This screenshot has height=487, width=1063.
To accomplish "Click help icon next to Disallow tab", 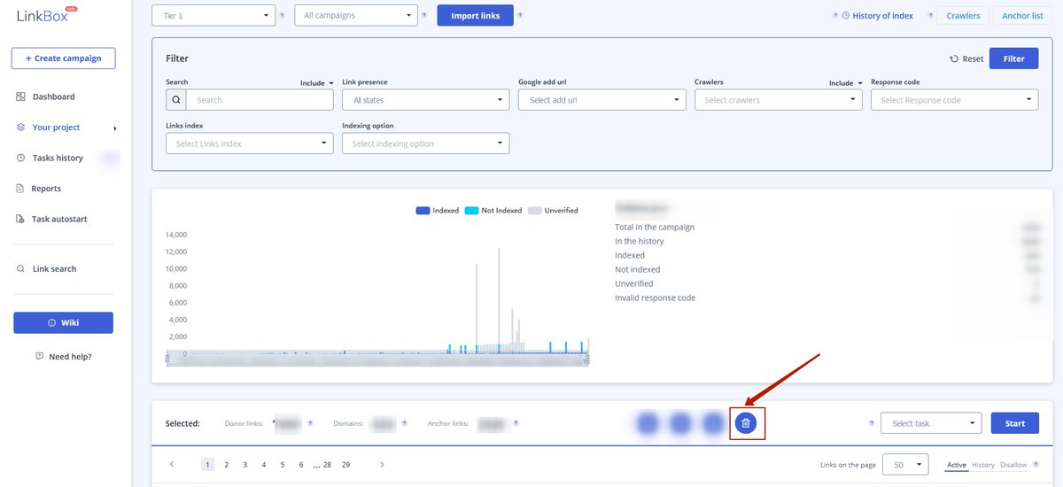I will [1036, 464].
